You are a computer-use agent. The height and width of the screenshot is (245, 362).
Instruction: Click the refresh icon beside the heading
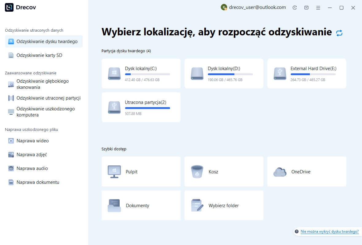[339, 33]
